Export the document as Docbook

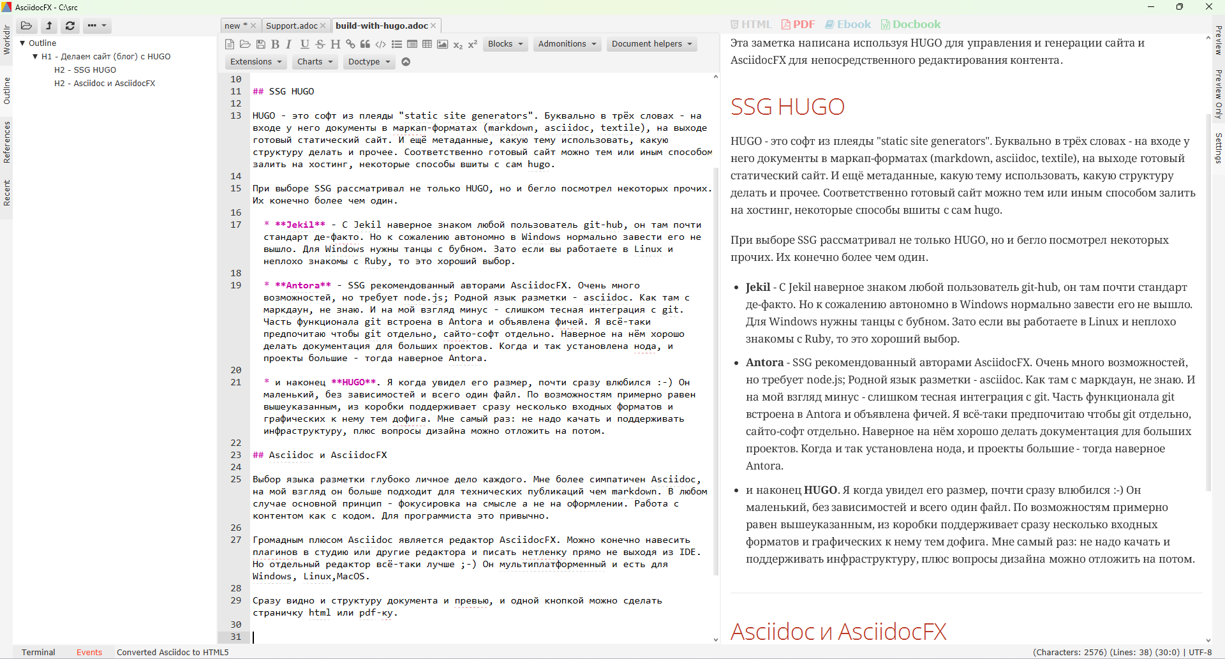[910, 24]
